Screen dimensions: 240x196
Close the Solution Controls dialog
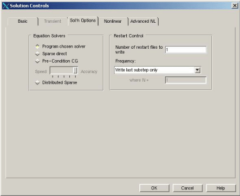click(x=235, y=5)
